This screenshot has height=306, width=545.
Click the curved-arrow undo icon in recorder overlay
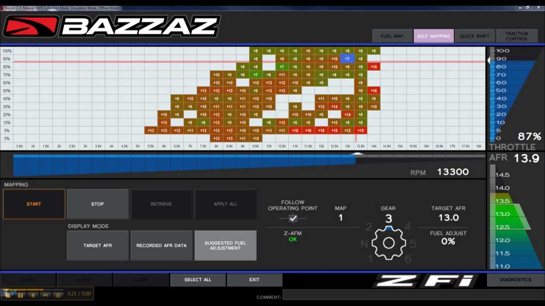46,295
